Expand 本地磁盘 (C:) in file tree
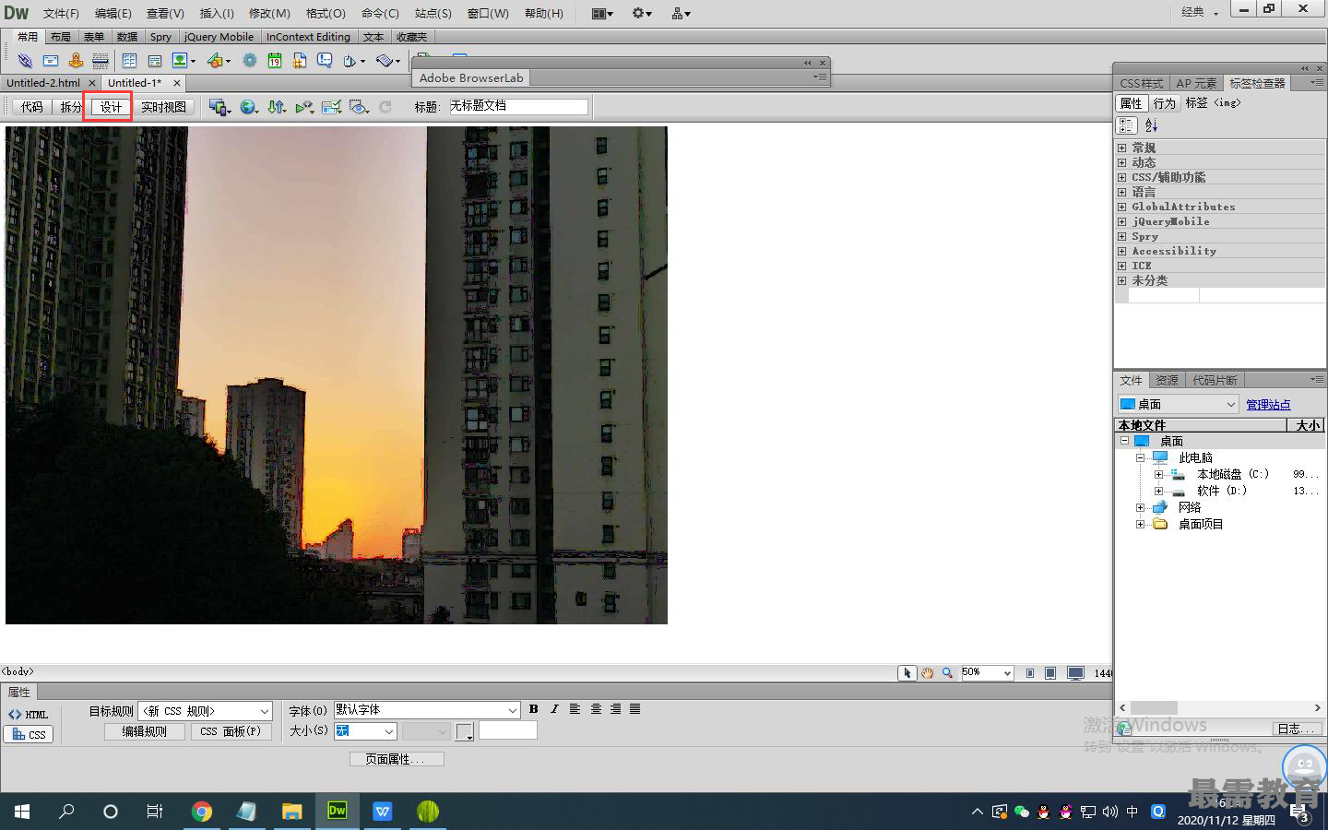This screenshot has height=830, width=1328. pyautogui.click(x=1158, y=474)
